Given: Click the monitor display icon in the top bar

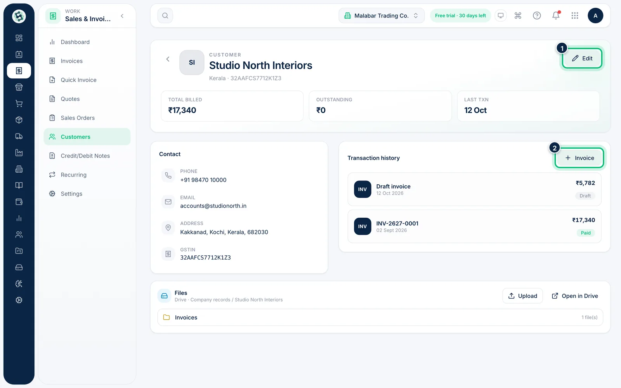Looking at the screenshot, I should pyautogui.click(x=501, y=16).
